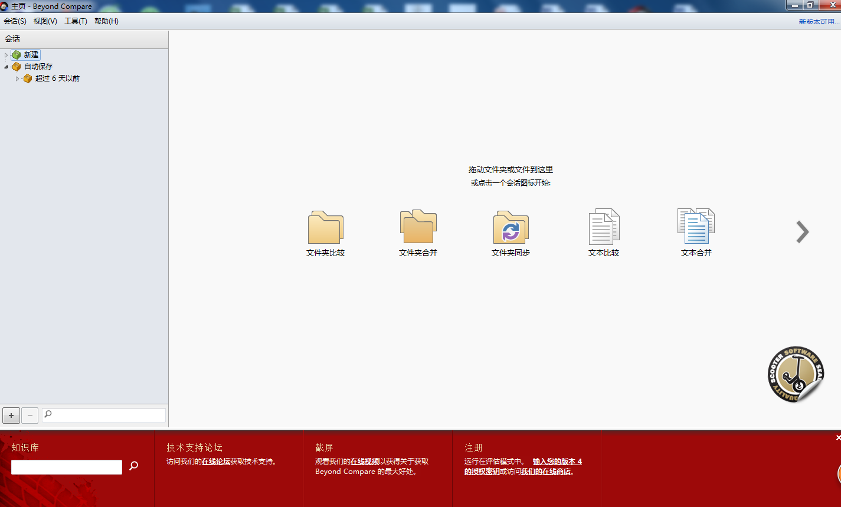Screen dimensions: 841x507
Task: Select the 新建 tree item
Action: [x=31, y=55]
